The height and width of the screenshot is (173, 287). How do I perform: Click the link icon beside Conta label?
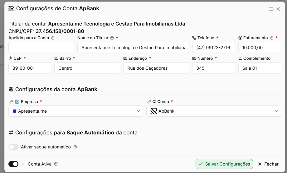coord(149,102)
